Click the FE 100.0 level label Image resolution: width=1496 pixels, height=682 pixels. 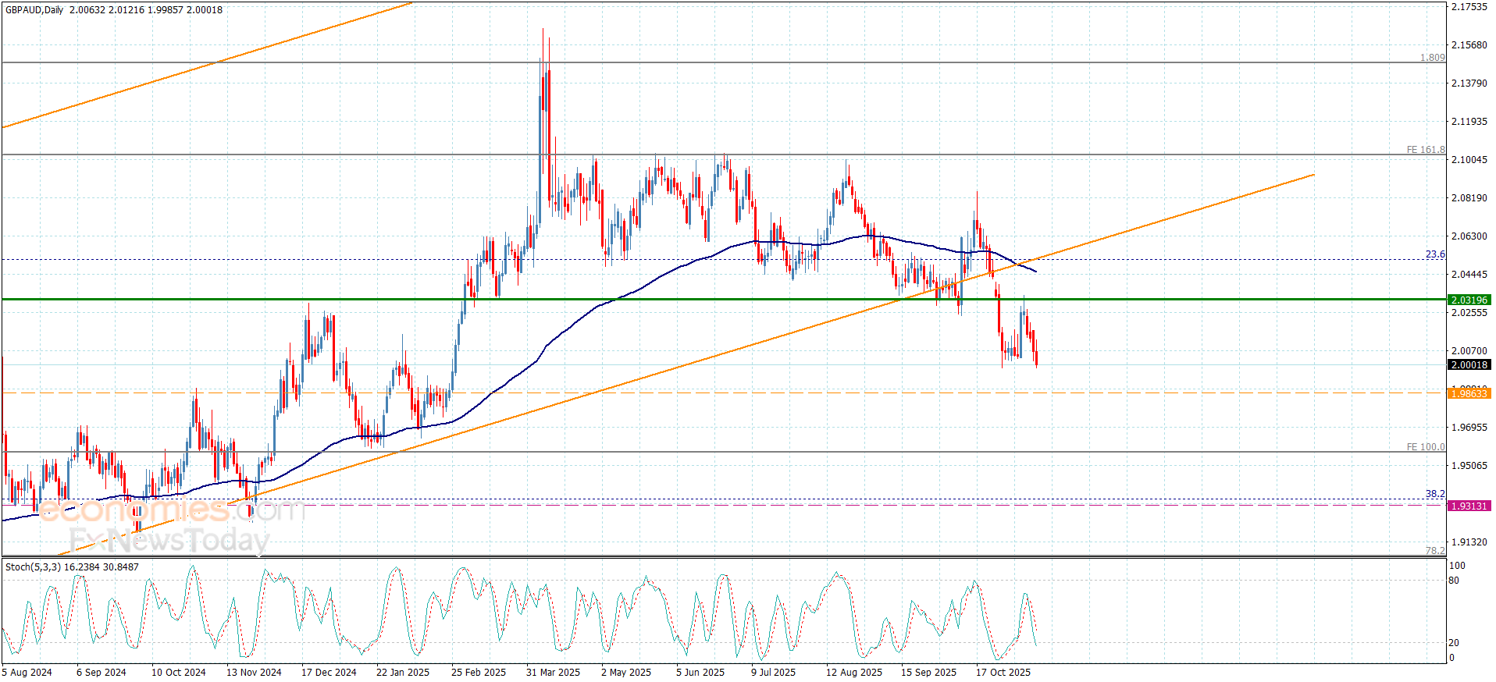[1426, 447]
